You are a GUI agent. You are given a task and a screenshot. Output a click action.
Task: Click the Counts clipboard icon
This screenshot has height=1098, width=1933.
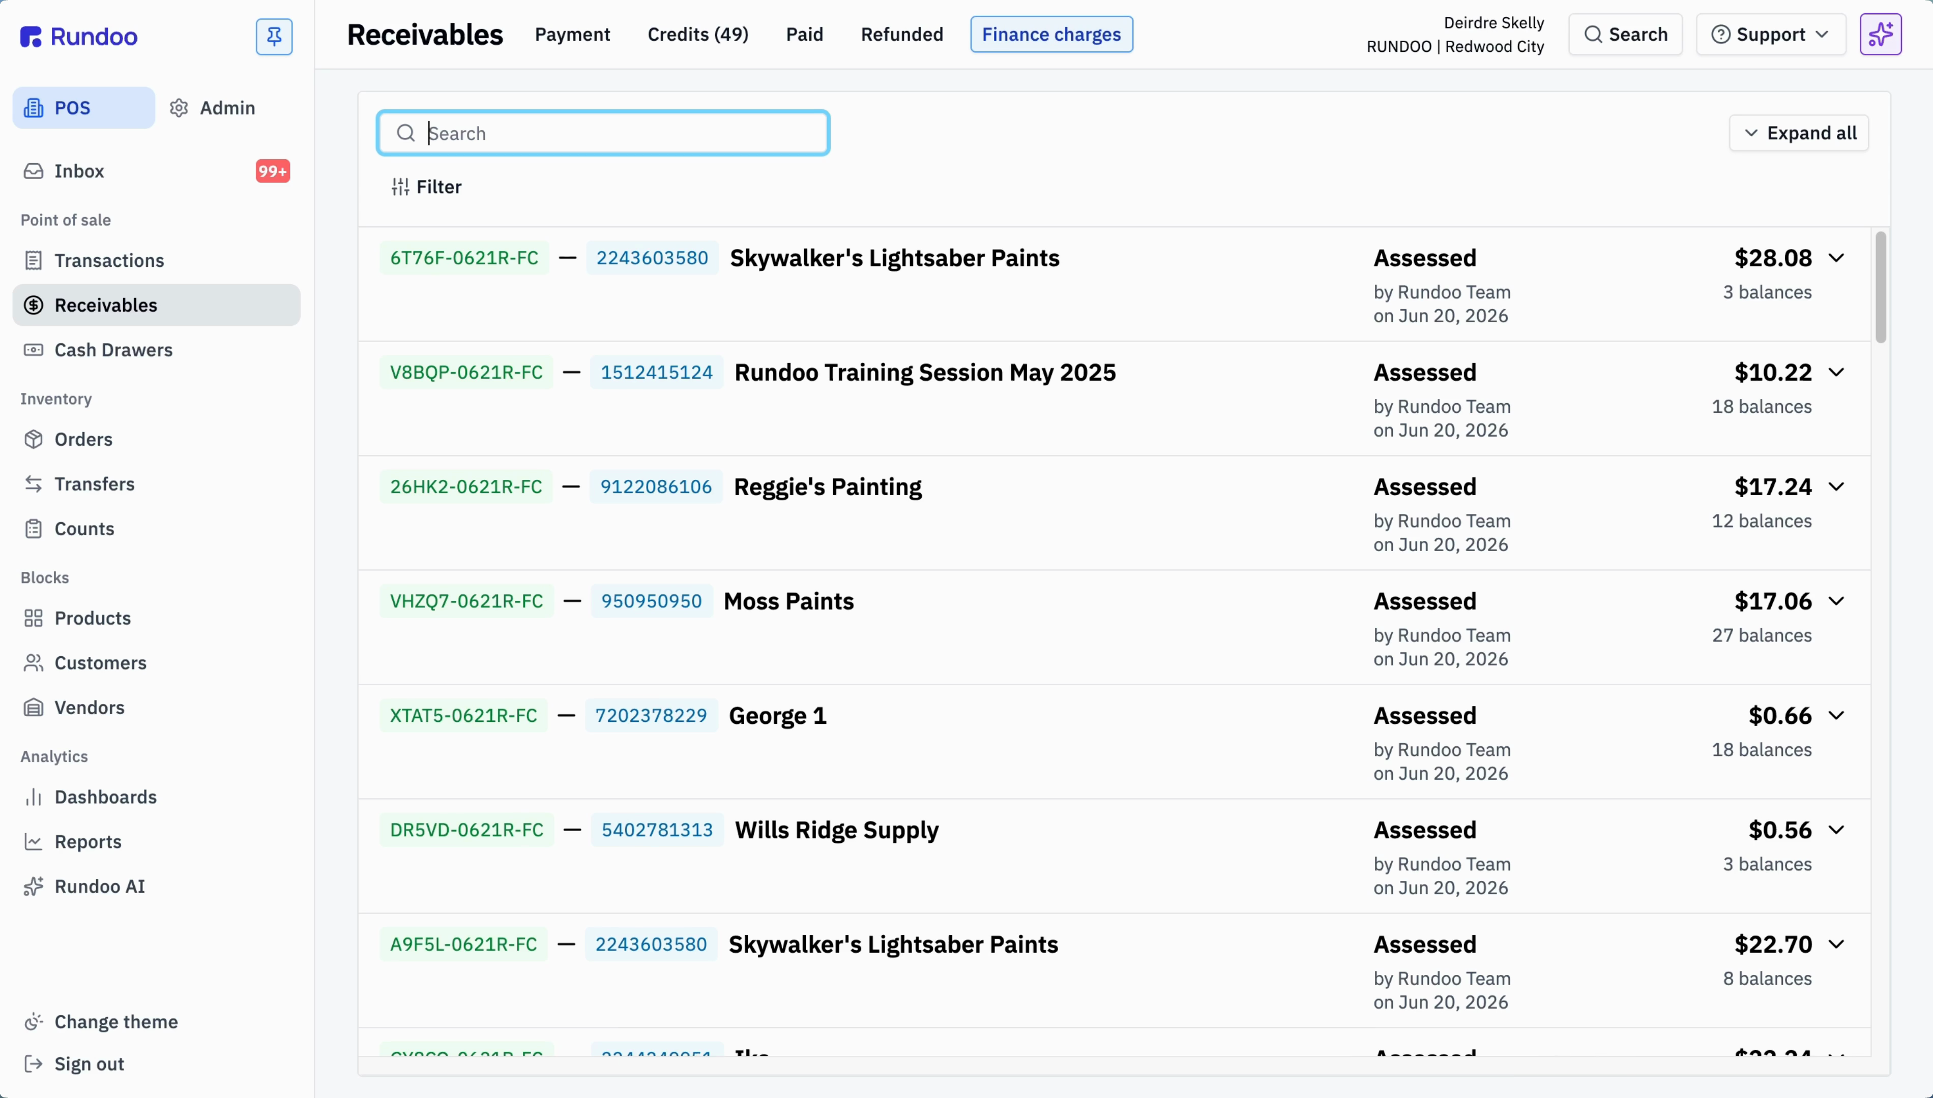click(x=33, y=529)
